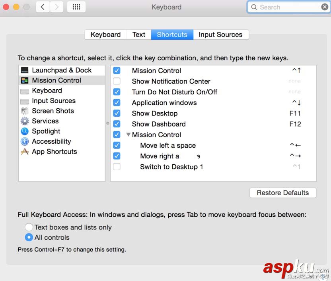Viewport: 331px width, 281px height.
Task: Select Text boxes and lists only
Action: coord(29,227)
